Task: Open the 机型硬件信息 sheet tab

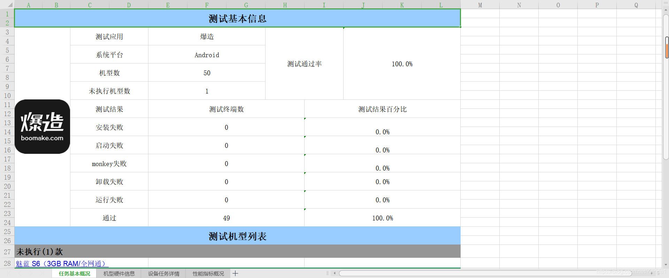Action: pyautogui.click(x=119, y=273)
